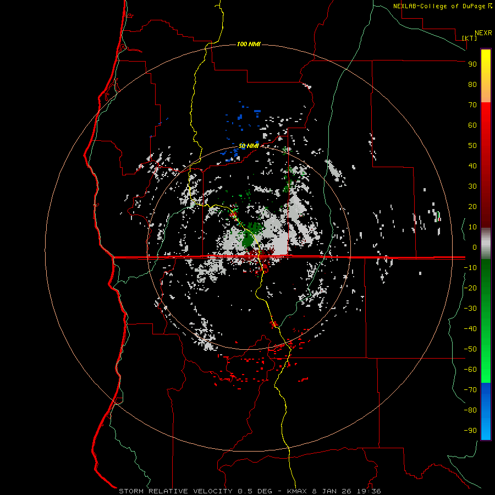
Task: Click the 20 value on velocity scale
Action: (472, 207)
